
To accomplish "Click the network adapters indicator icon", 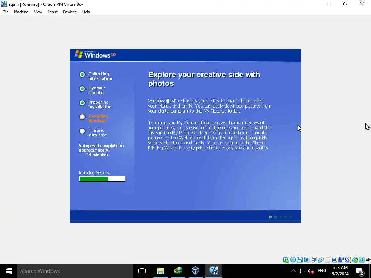I will point(313,260).
